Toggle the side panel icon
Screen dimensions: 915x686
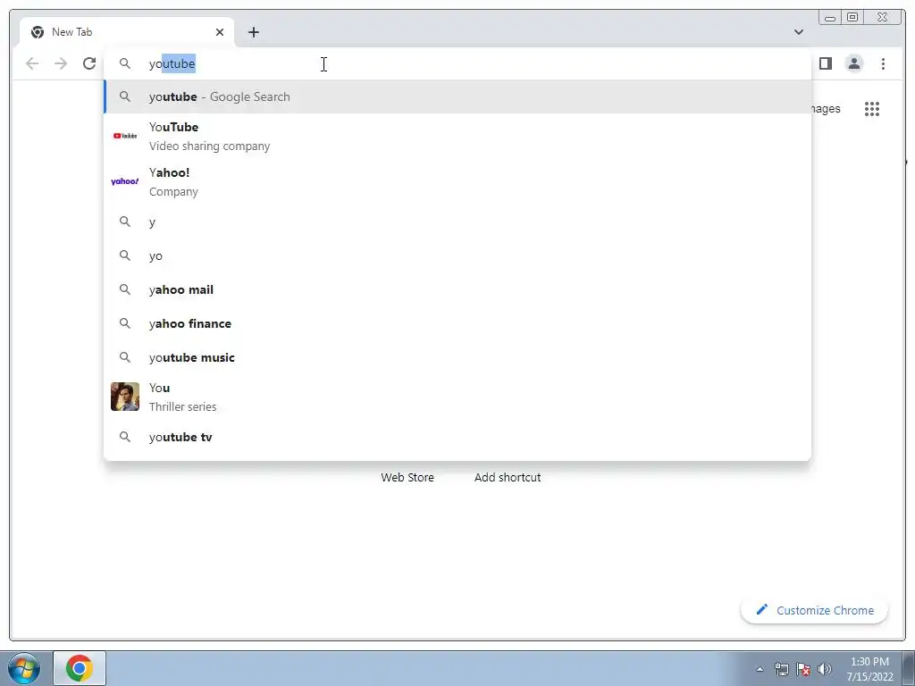825,63
